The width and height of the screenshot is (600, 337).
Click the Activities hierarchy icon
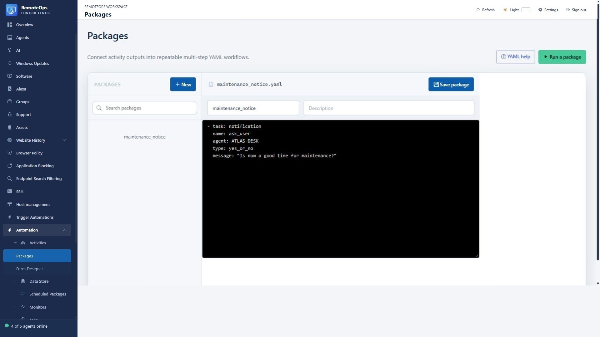(x=23, y=243)
